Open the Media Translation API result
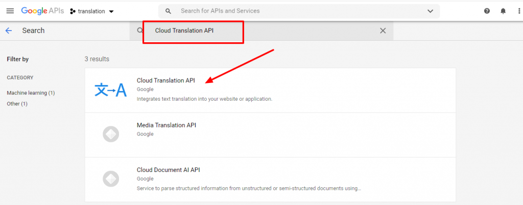523x205 pixels. click(270, 135)
